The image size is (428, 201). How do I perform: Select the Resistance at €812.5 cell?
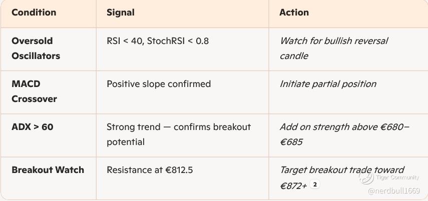tap(150, 170)
